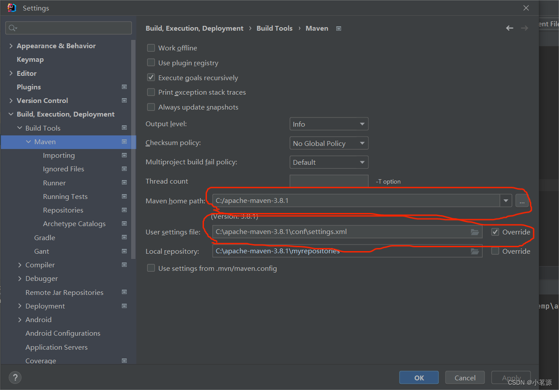This screenshot has height=390, width=559.
Task: Click the project-level icon beside Gant
Action: pos(124,251)
